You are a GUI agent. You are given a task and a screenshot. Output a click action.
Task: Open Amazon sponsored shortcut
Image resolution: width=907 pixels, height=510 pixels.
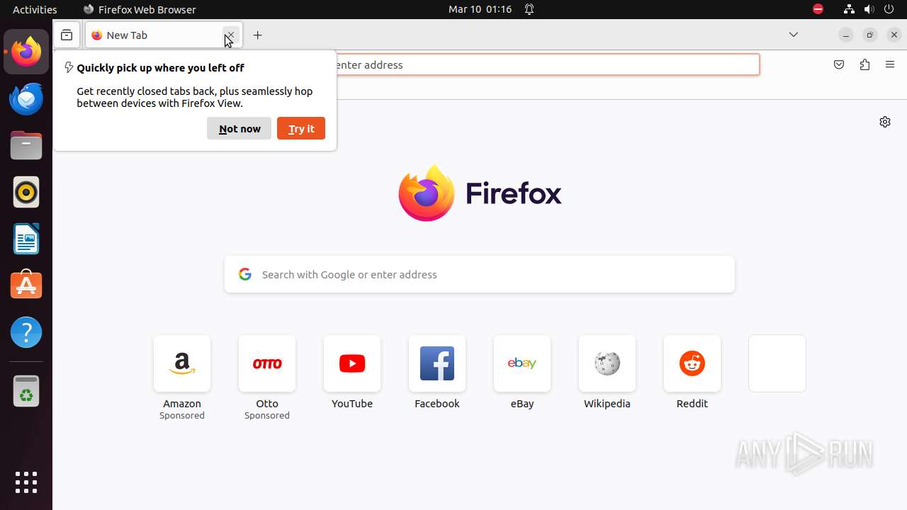click(182, 378)
